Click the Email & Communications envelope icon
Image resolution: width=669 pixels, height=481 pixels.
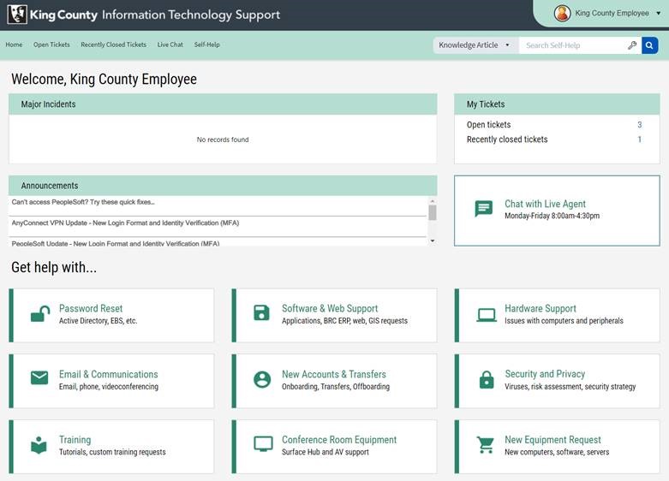pyautogui.click(x=39, y=378)
